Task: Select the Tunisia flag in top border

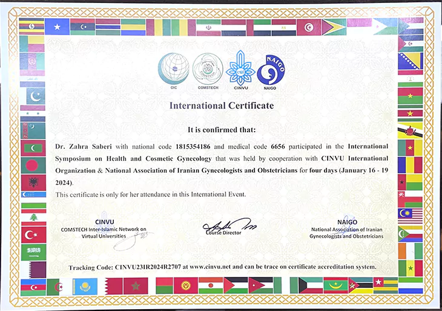Action: pyautogui.click(x=309, y=27)
